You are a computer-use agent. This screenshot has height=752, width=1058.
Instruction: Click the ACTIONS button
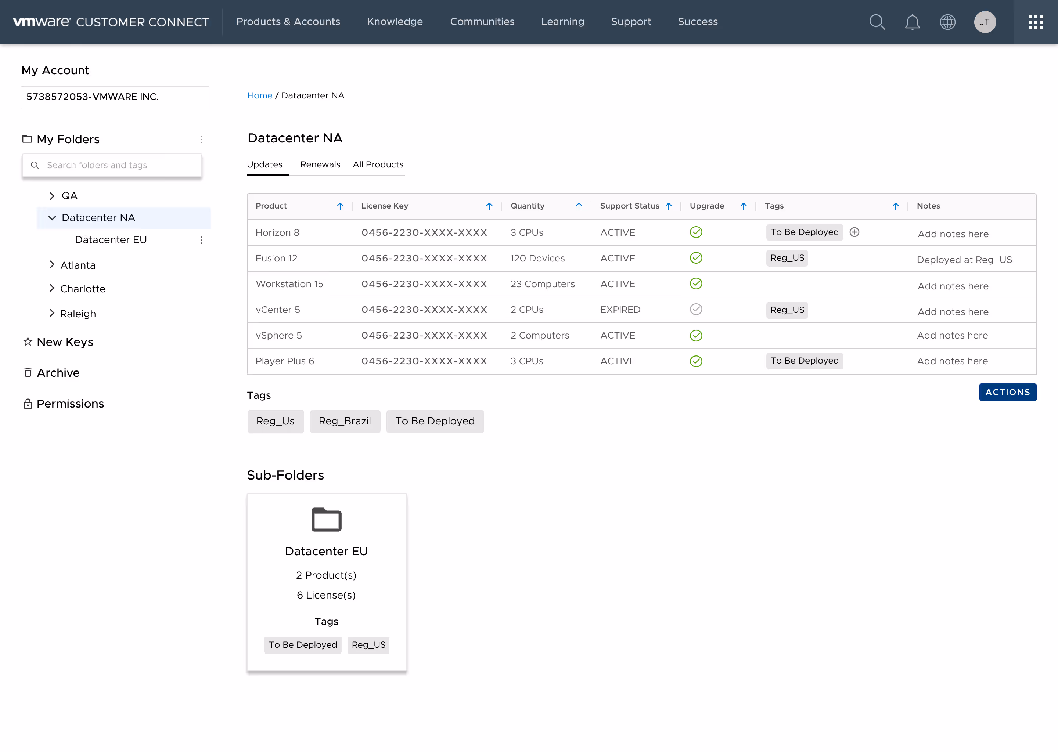(x=1007, y=392)
